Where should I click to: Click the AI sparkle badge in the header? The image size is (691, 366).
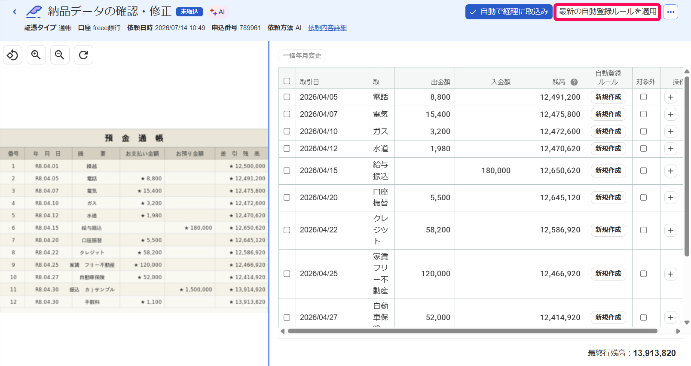pos(217,12)
